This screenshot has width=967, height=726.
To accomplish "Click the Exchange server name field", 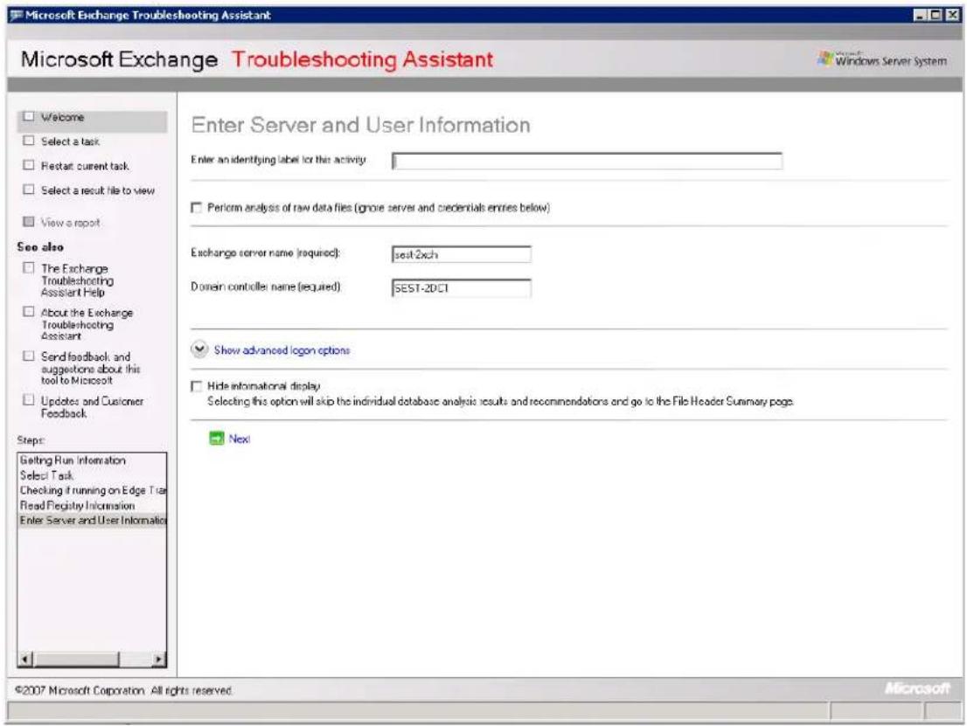I will tap(462, 254).
